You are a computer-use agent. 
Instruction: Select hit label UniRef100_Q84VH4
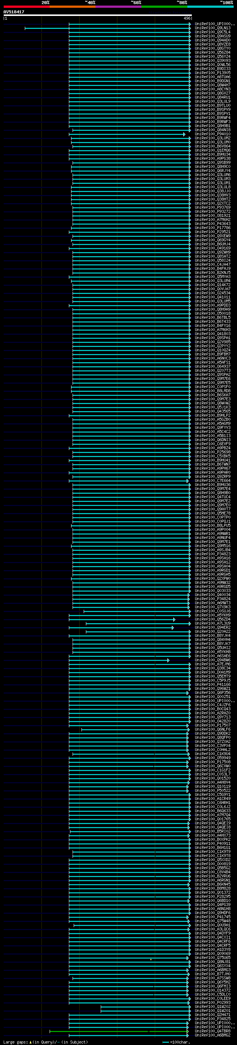[213, 639]
